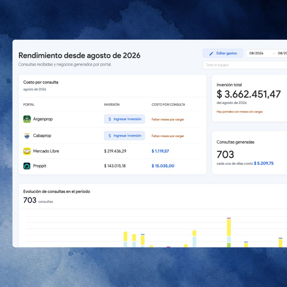Click the Cabaprop portal logo

coord(27,136)
